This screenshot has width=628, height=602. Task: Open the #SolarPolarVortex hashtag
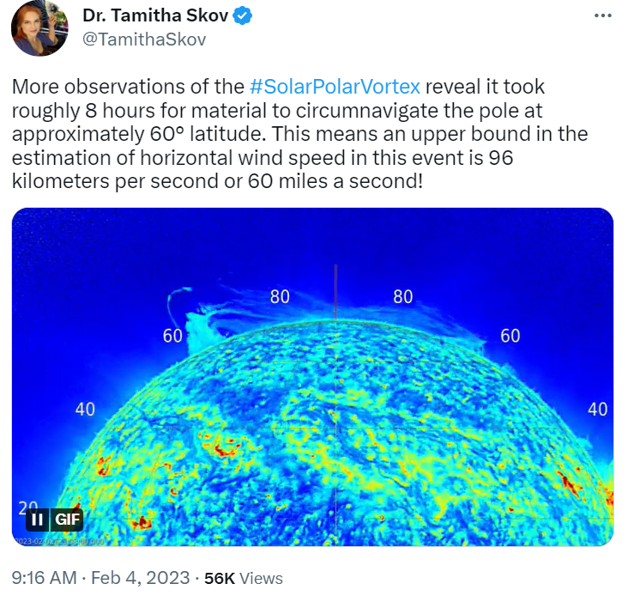(335, 87)
